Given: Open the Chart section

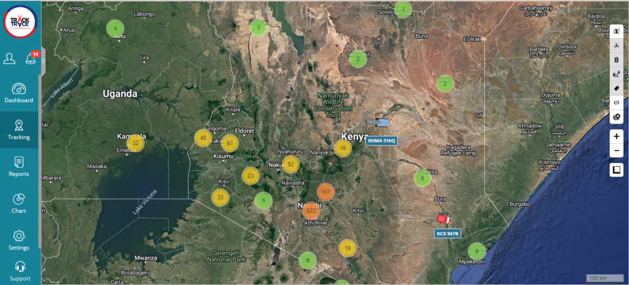Looking at the screenshot, I should (19, 203).
